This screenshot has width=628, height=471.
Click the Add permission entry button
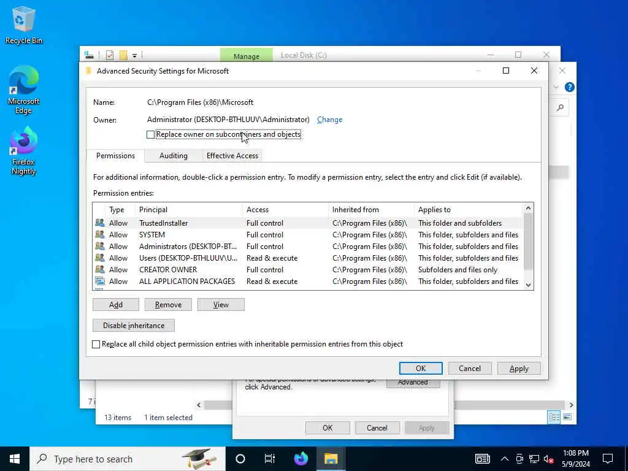[x=116, y=304]
